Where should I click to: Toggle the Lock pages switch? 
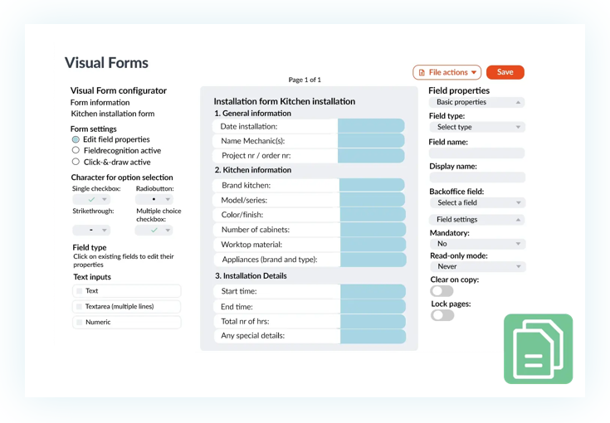point(442,315)
